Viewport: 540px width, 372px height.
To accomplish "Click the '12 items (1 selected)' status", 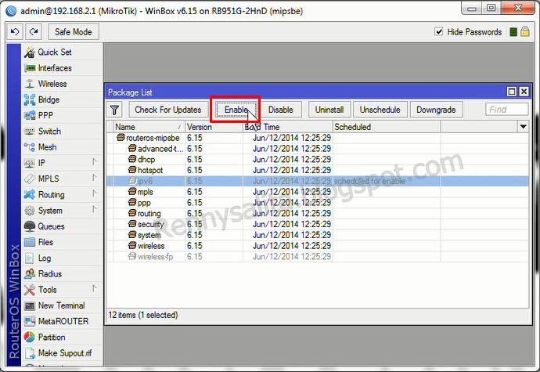I will point(143,315).
